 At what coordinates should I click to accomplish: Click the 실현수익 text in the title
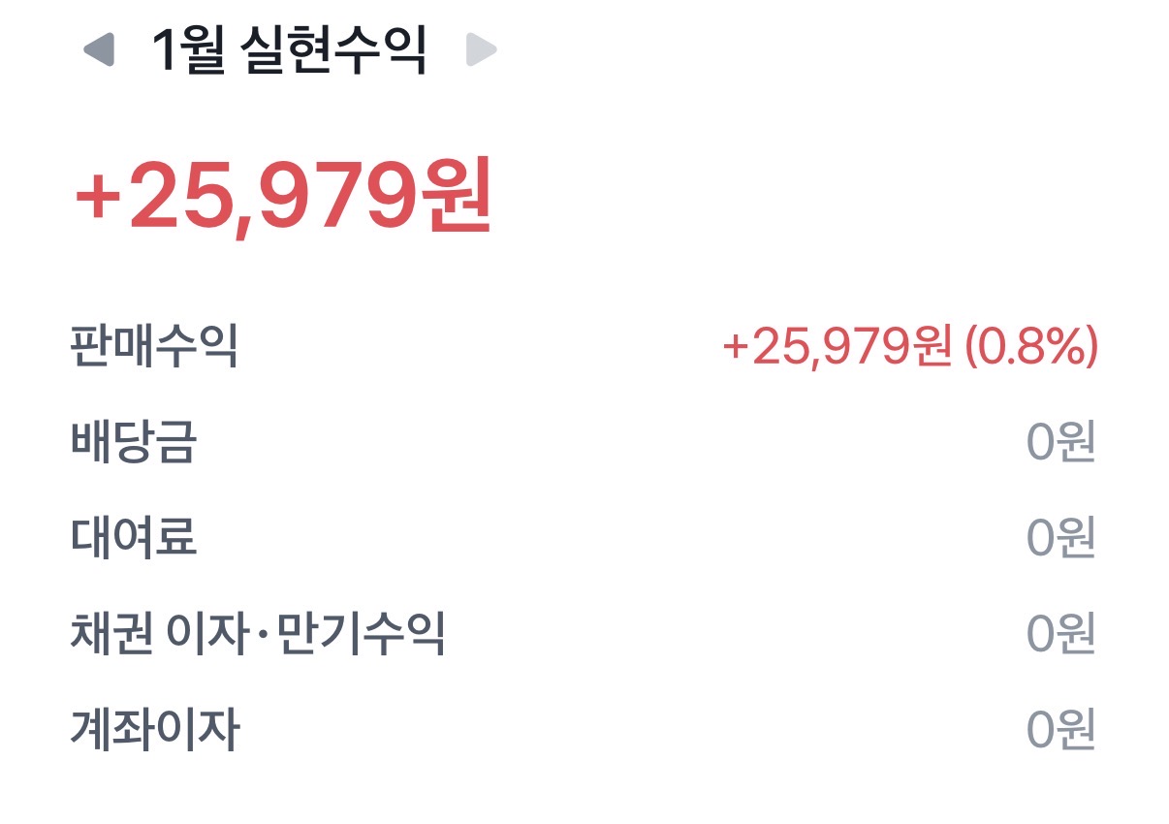click(x=332, y=50)
